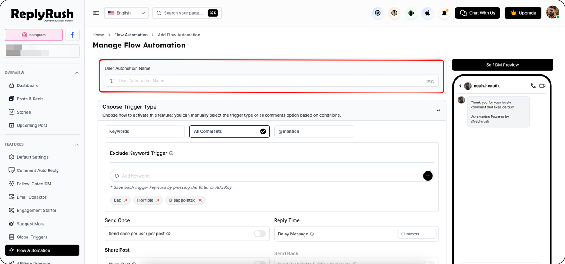Remove the Disappointed keyword tag

pos(200,200)
